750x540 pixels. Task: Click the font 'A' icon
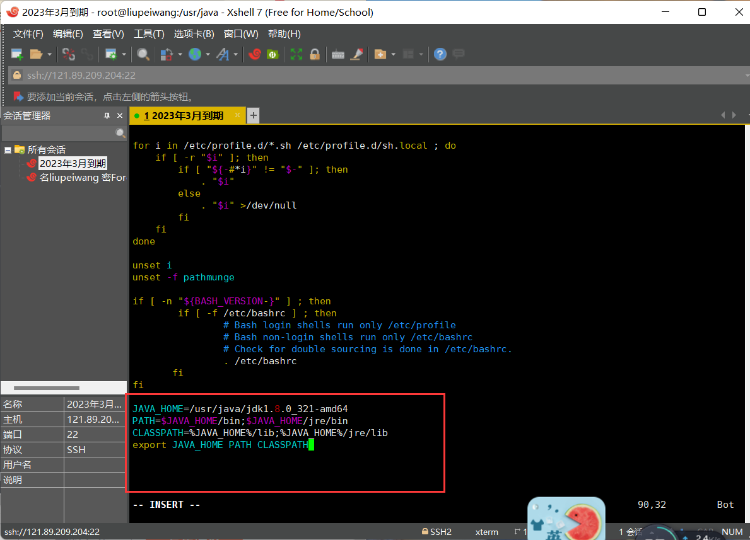click(223, 54)
